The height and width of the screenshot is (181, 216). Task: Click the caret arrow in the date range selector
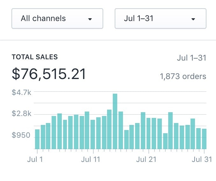pyautogui.click(x=193, y=19)
